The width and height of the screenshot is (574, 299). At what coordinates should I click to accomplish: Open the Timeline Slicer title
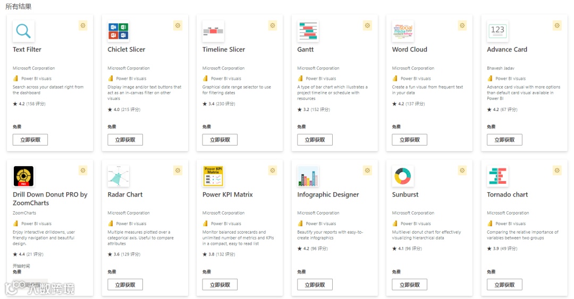pos(224,49)
